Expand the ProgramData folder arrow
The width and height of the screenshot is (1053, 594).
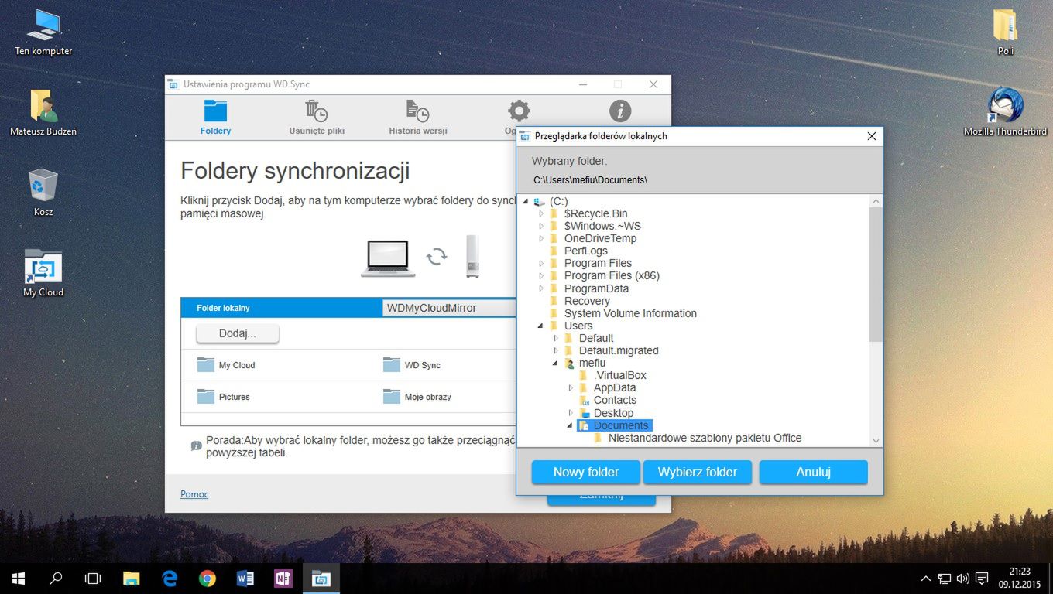(x=541, y=288)
